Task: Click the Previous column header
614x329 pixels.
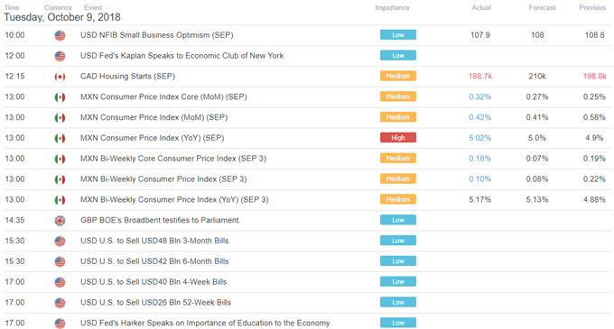Action: coord(592,7)
